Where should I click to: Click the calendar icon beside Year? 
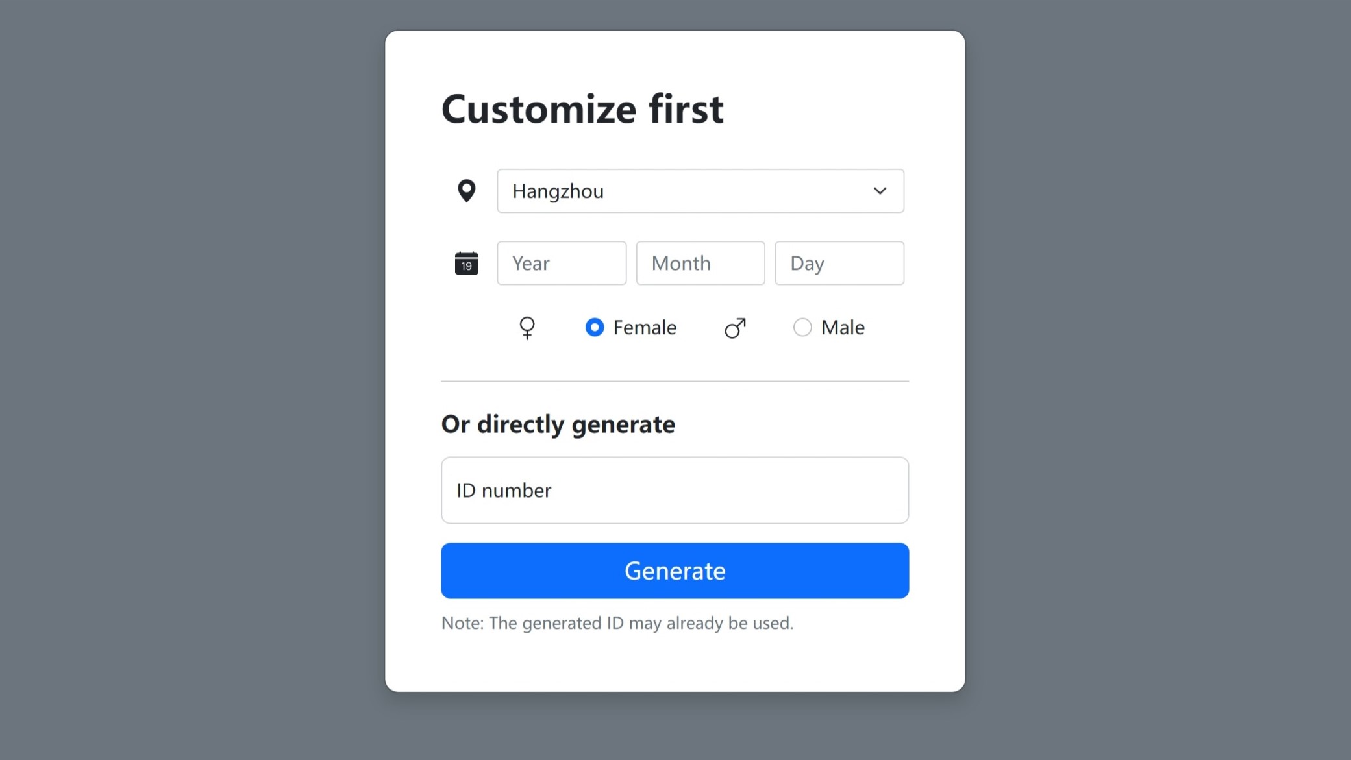click(x=466, y=263)
